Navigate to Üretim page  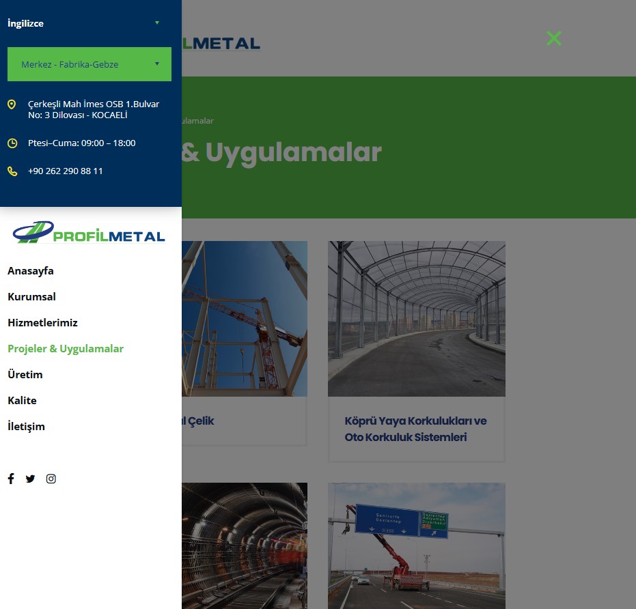[25, 375]
